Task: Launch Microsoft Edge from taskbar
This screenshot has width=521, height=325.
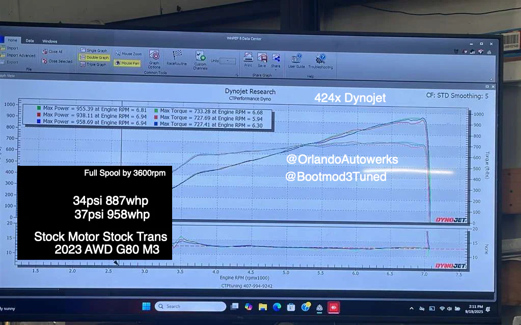Action: click(277, 307)
